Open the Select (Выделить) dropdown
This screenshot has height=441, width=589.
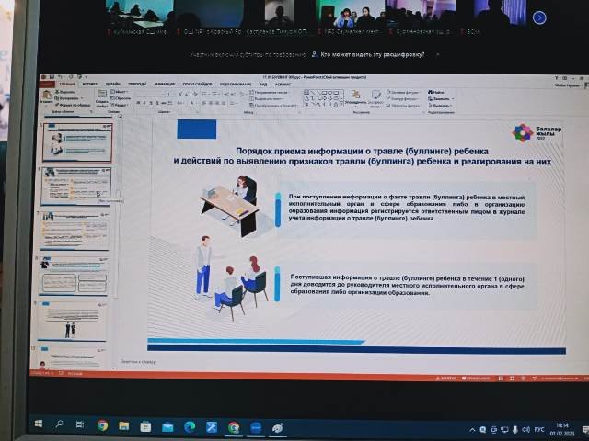tap(441, 106)
